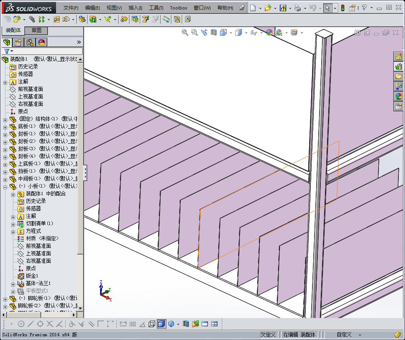Open View Orientation dropdown arrow
405x340 pixels.
click(231, 33)
